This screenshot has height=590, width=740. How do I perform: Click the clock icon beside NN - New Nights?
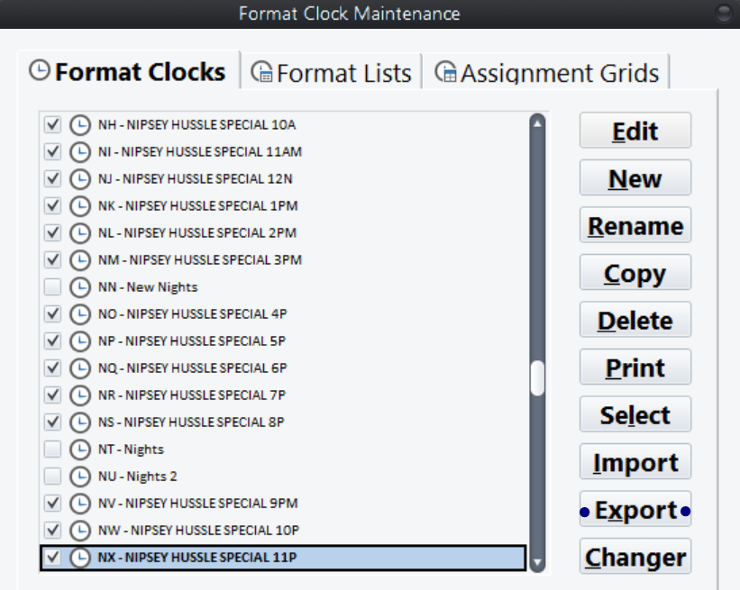80,287
